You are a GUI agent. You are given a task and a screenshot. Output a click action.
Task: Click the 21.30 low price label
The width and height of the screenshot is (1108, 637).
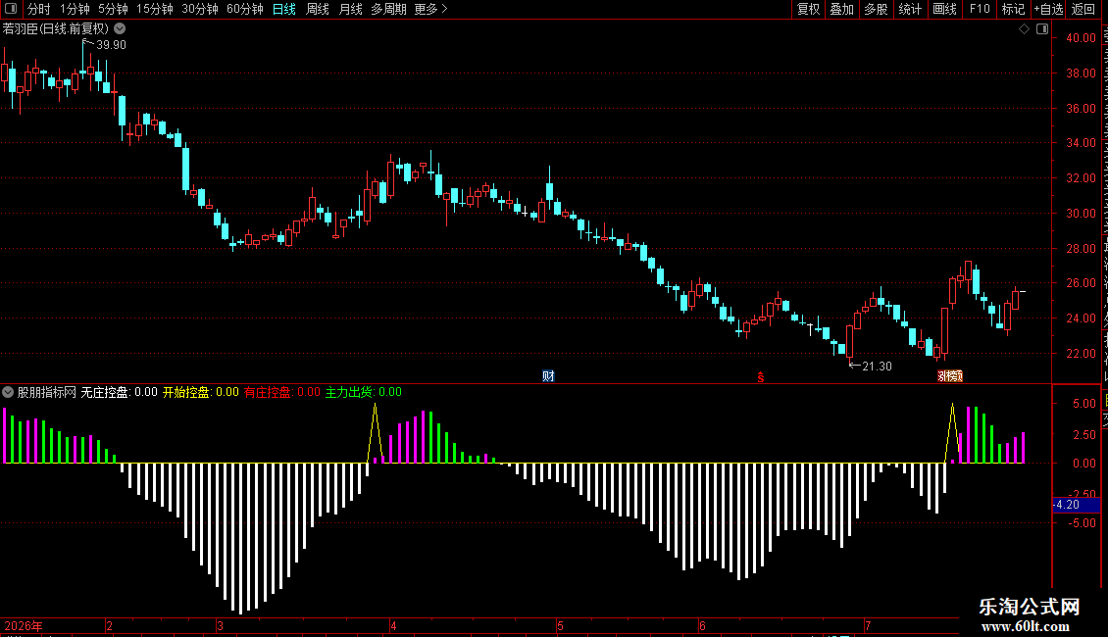pos(877,367)
